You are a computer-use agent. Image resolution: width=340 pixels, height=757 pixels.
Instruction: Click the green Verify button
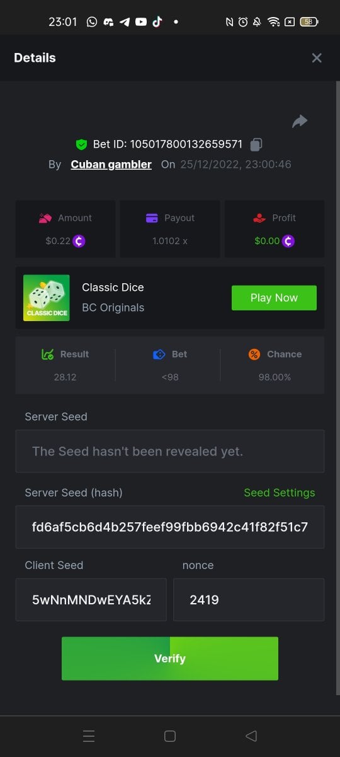click(170, 659)
